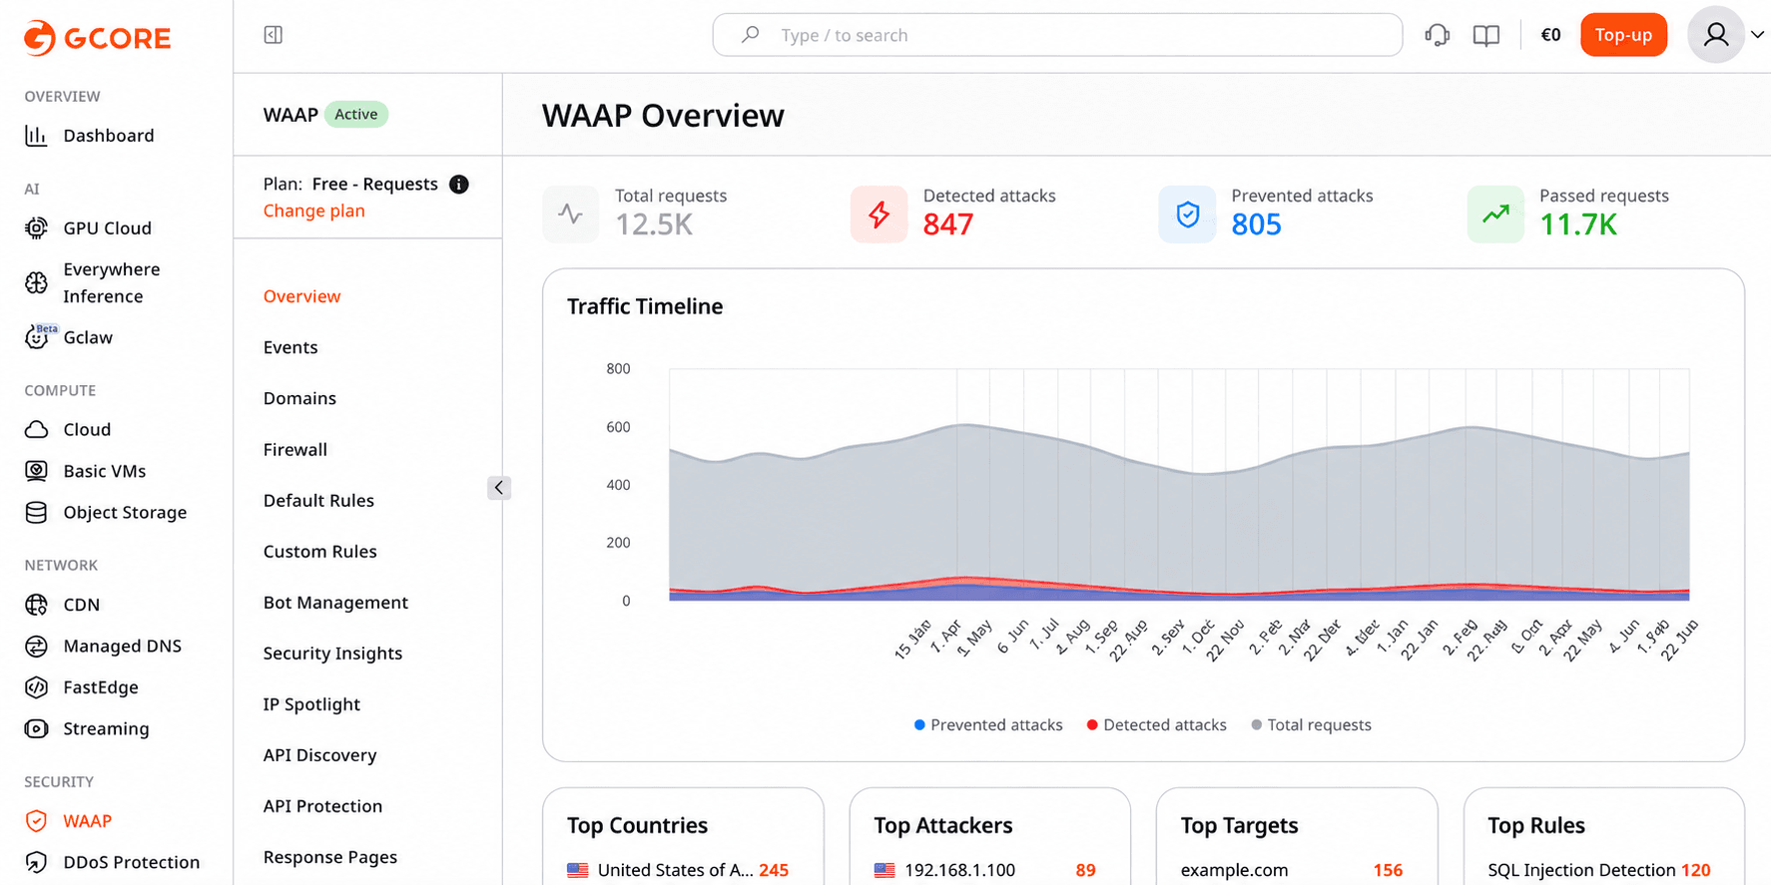Screen dimensions: 1771x885
Task: Click the Dashboard chart icon
Action: pyautogui.click(x=36, y=136)
